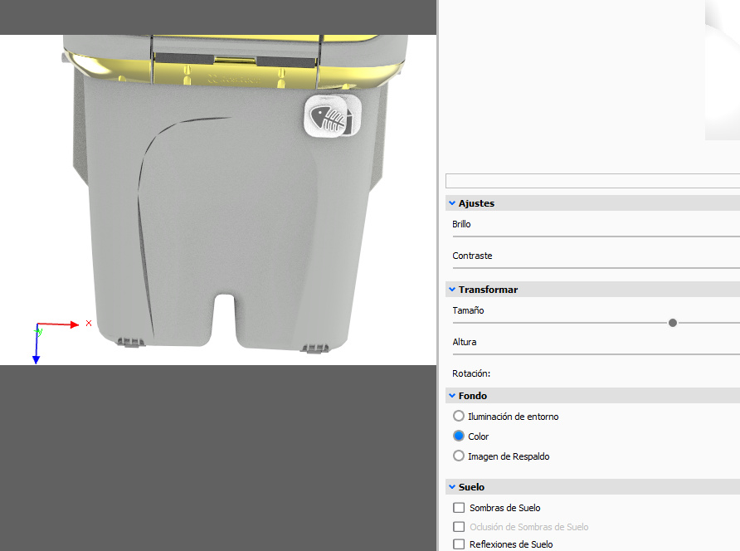This screenshot has width=740, height=551.
Task: Click the empty field above Ajustes
Action: [x=593, y=181]
